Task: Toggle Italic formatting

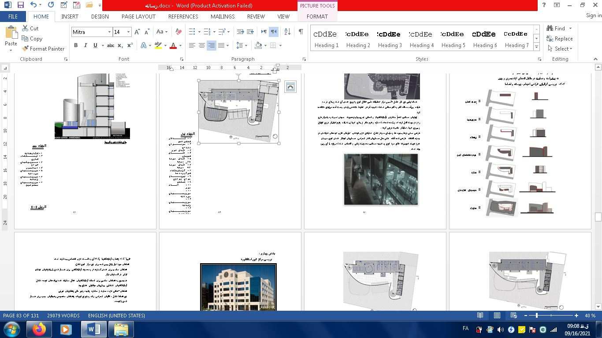Action: click(85, 45)
